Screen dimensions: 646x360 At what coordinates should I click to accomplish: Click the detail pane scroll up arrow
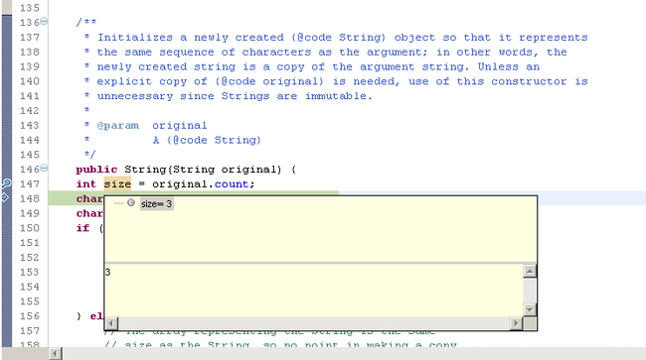[x=530, y=271]
